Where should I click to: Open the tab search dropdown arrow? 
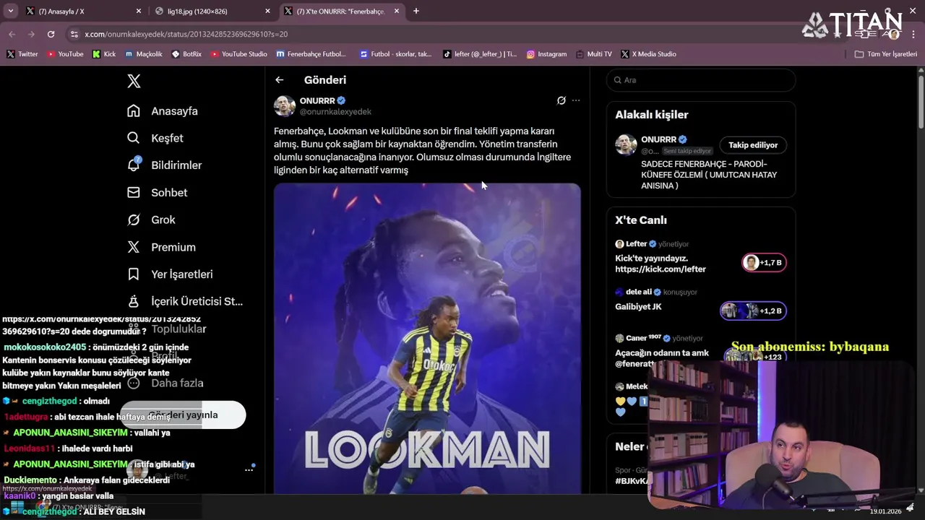10,11
